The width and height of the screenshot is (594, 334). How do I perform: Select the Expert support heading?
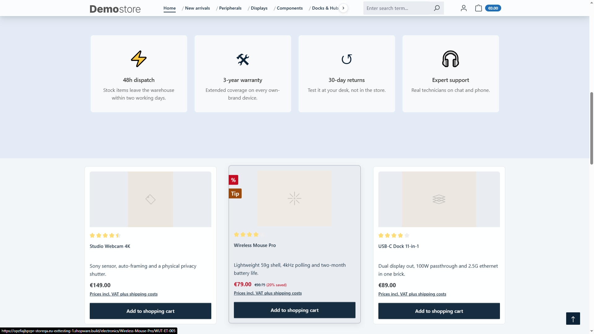coord(450,80)
